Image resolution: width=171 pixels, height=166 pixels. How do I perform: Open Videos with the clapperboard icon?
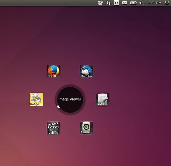pyautogui.click(x=53, y=128)
